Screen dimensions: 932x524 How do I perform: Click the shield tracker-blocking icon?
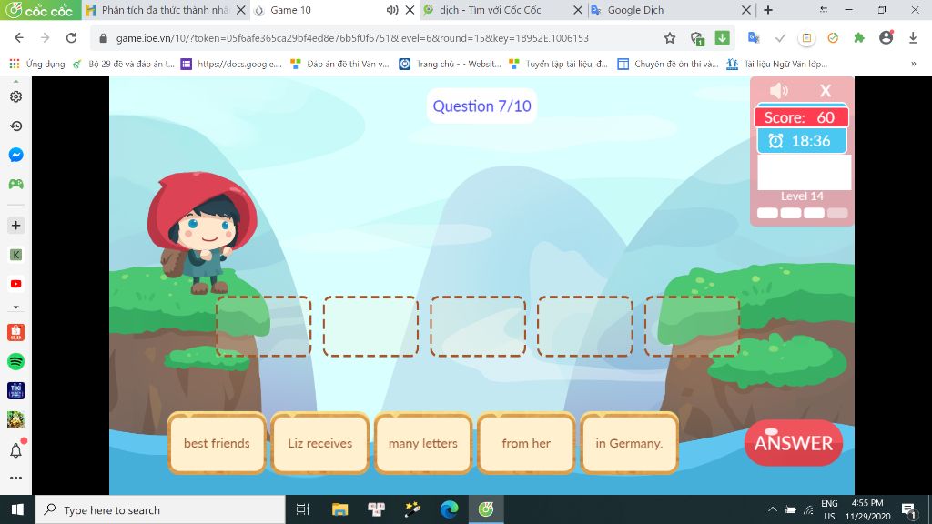[x=697, y=38]
